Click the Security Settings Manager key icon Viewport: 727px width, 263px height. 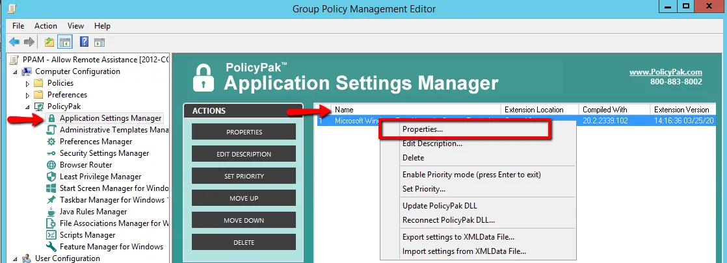51,153
